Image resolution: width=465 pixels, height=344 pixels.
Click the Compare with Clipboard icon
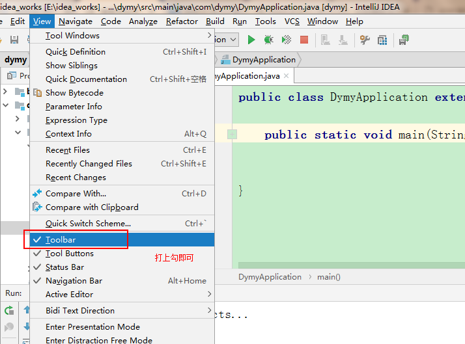tap(37, 207)
